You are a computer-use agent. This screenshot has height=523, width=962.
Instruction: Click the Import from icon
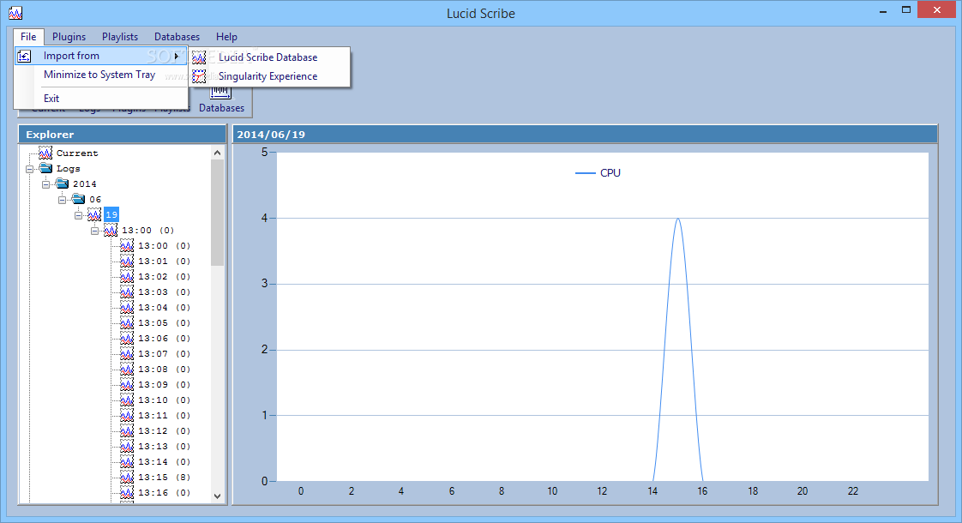[x=25, y=56]
